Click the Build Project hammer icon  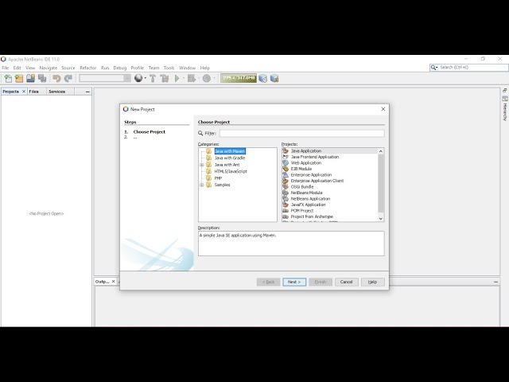[x=153, y=78]
